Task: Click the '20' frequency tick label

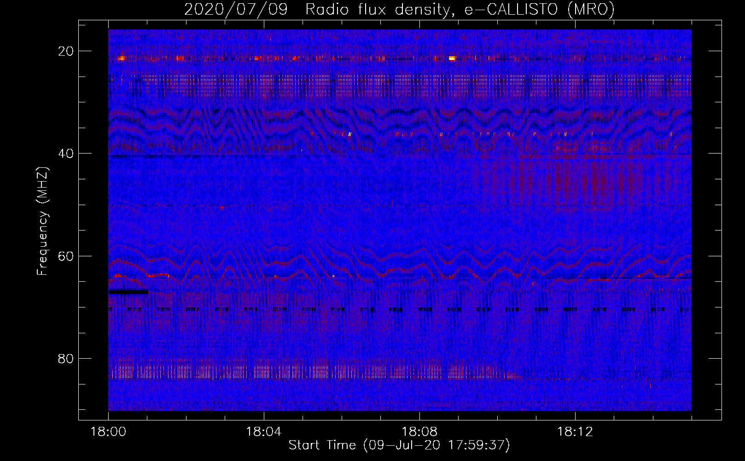Action: (x=66, y=51)
